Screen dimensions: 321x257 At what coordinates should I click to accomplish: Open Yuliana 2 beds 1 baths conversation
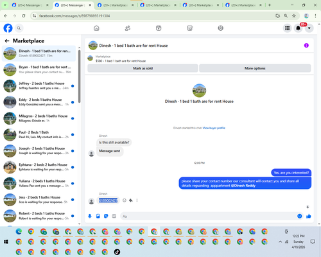[x=39, y=183]
